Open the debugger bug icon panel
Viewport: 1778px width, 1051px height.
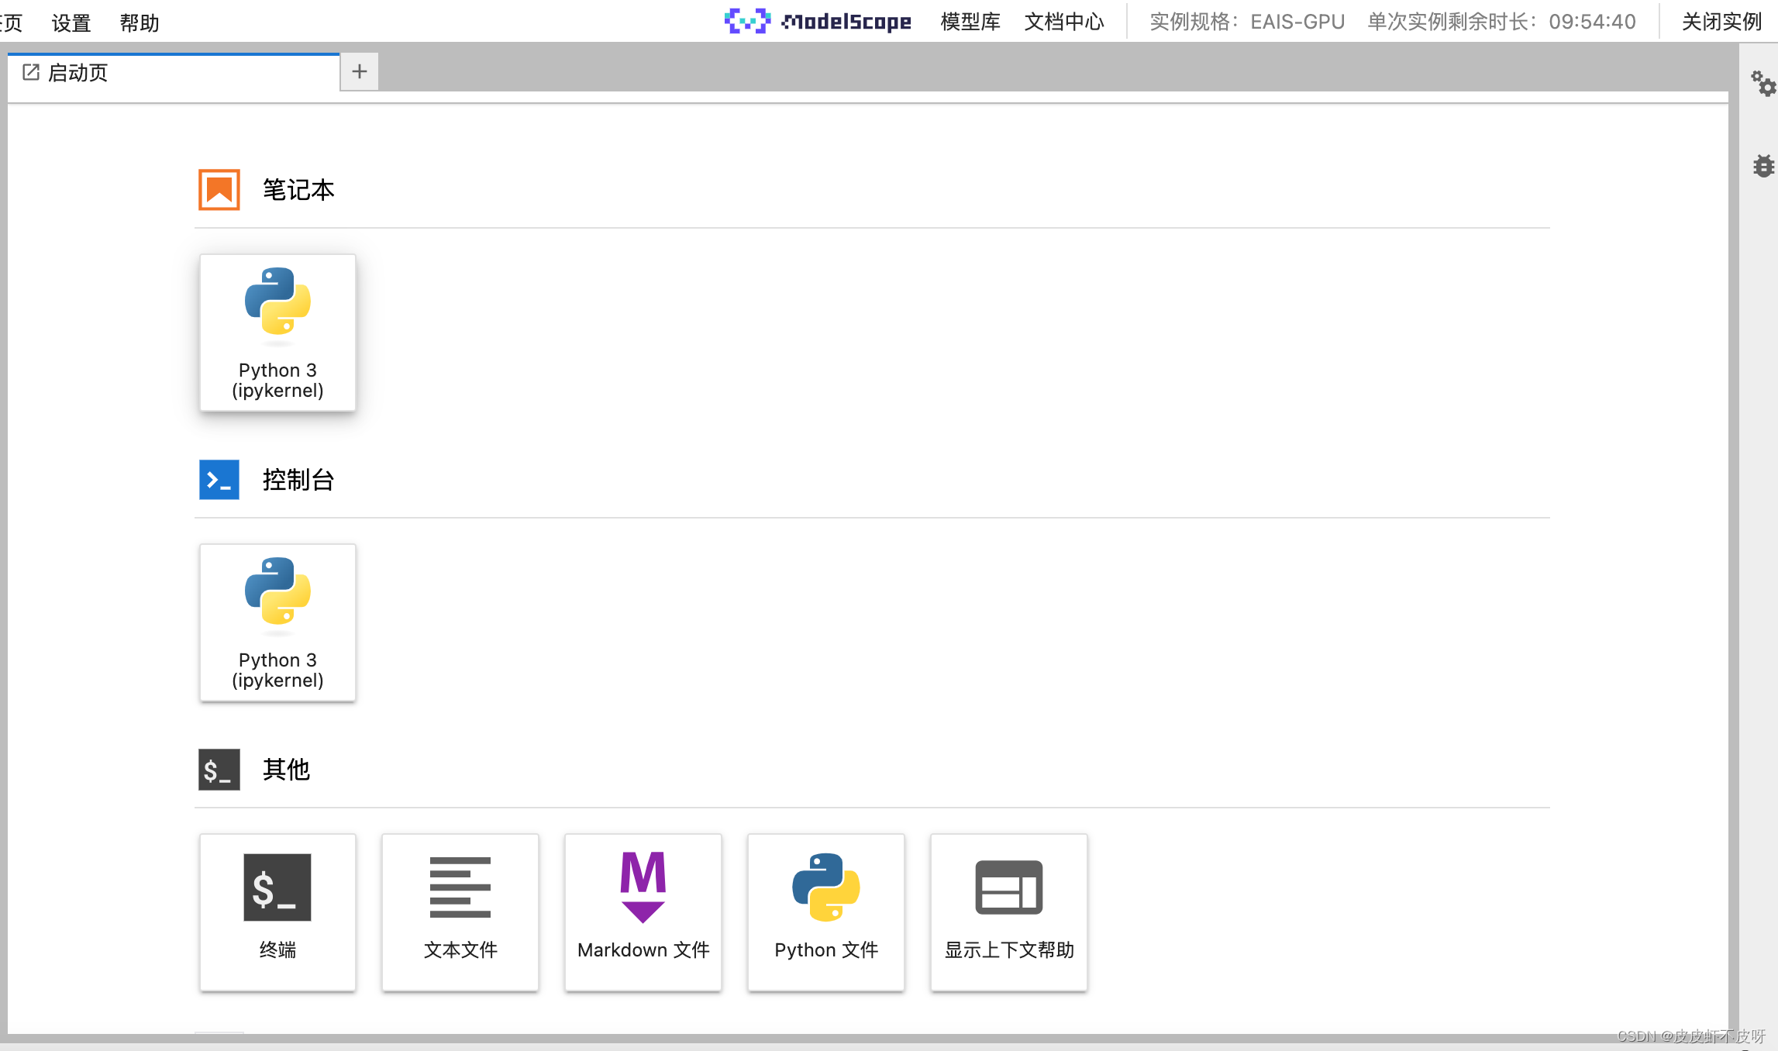(1763, 166)
